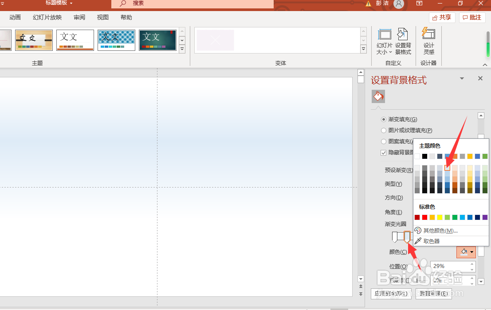Click the 位置 29% value field
This screenshot has width=491, height=310.
pos(450,266)
